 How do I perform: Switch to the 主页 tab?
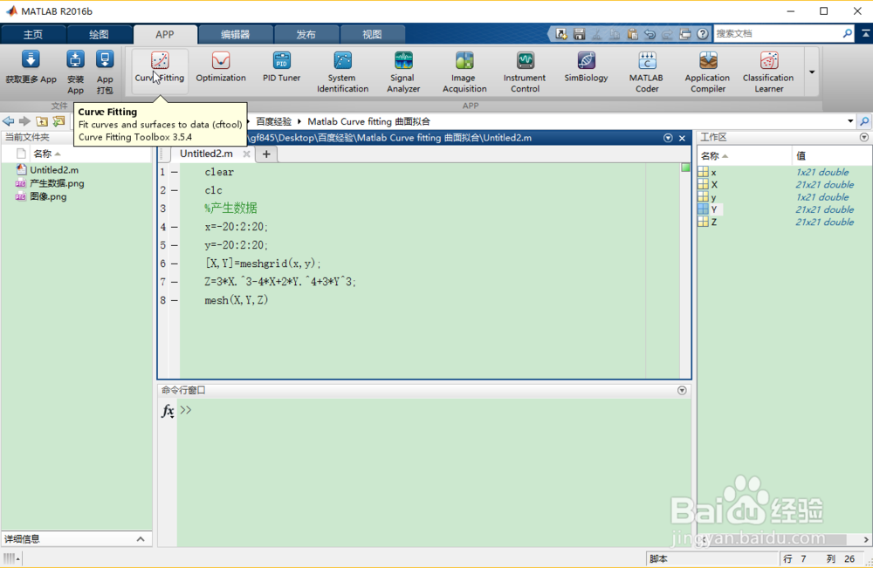click(33, 35)
